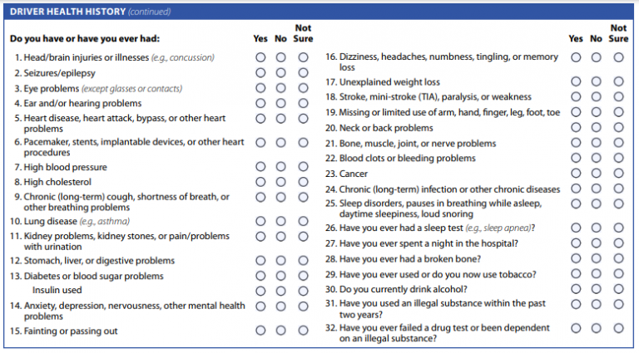
Task: Select Yes for currently drink alcohol
Action: click(x=576, y=289)
